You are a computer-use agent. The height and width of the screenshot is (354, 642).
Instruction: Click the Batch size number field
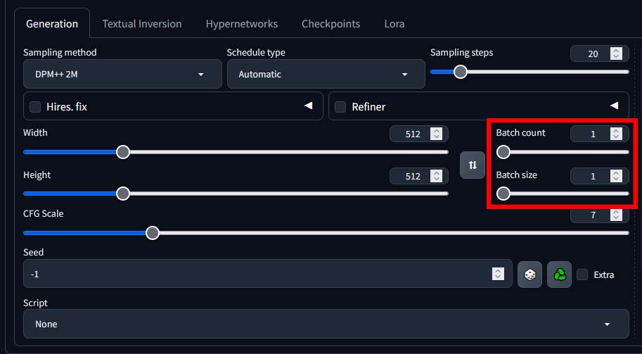pos(599,176)
